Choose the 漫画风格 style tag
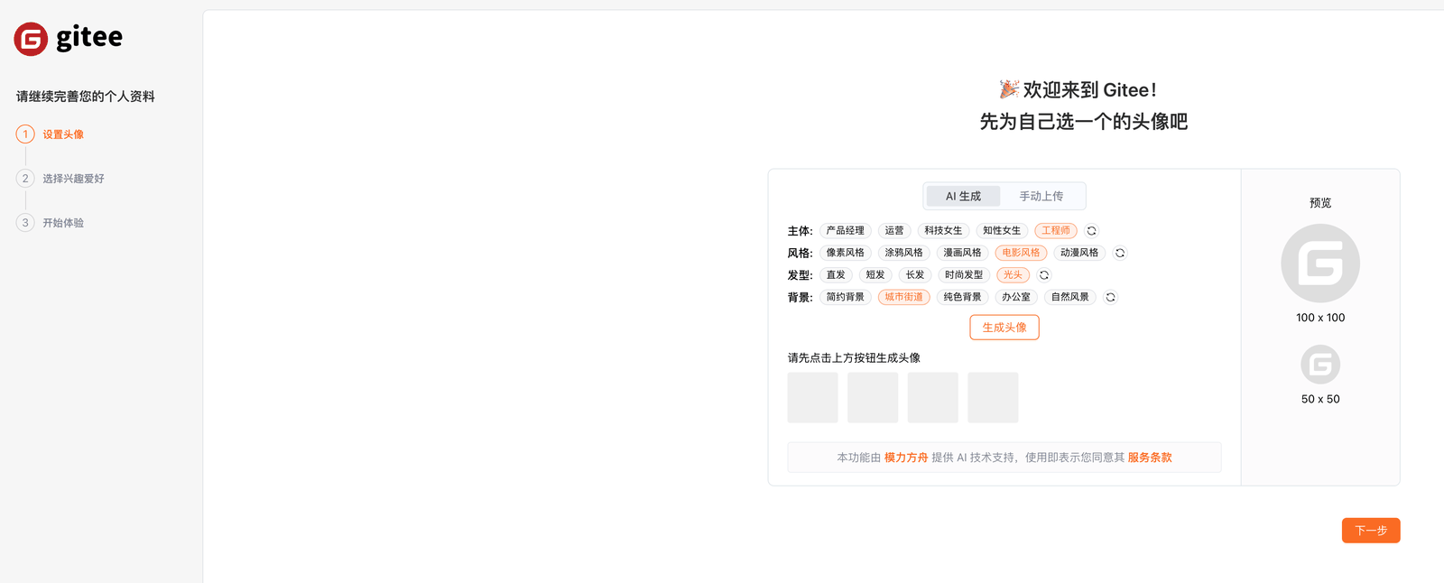Image resolution: width=1444 pixels, height=583 pixels. point(962,253)
